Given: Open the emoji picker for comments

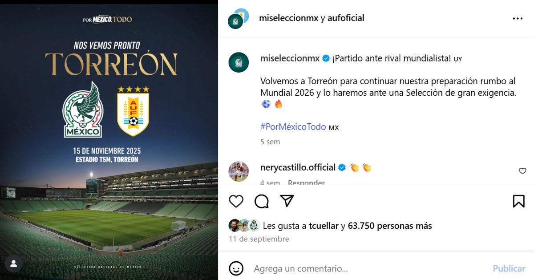Looking at the screenshot, I should (x=236, y=268).
